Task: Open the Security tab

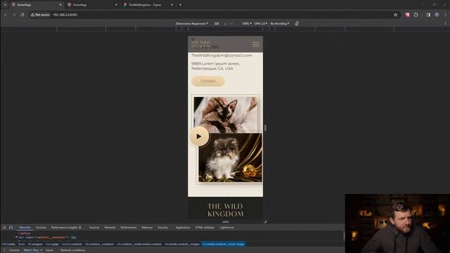Action: (x=162, y=228)
